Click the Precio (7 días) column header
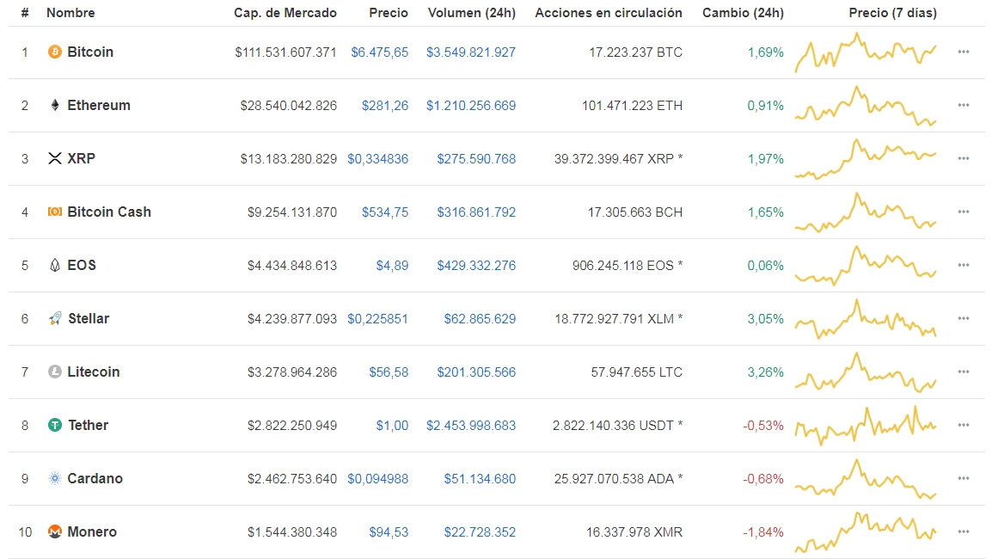 pyautogui.click(x=892, y=13)
